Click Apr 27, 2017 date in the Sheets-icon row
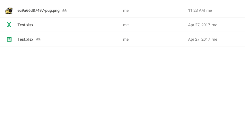The height and width of the screenshot is (113, 245). (199, 39)
